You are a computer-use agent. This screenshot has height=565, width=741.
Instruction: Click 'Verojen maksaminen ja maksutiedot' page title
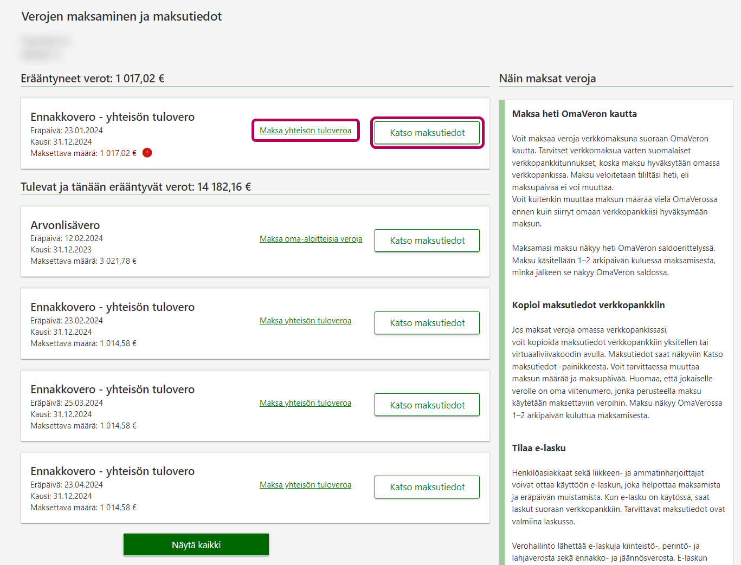(x=121, y=17)
